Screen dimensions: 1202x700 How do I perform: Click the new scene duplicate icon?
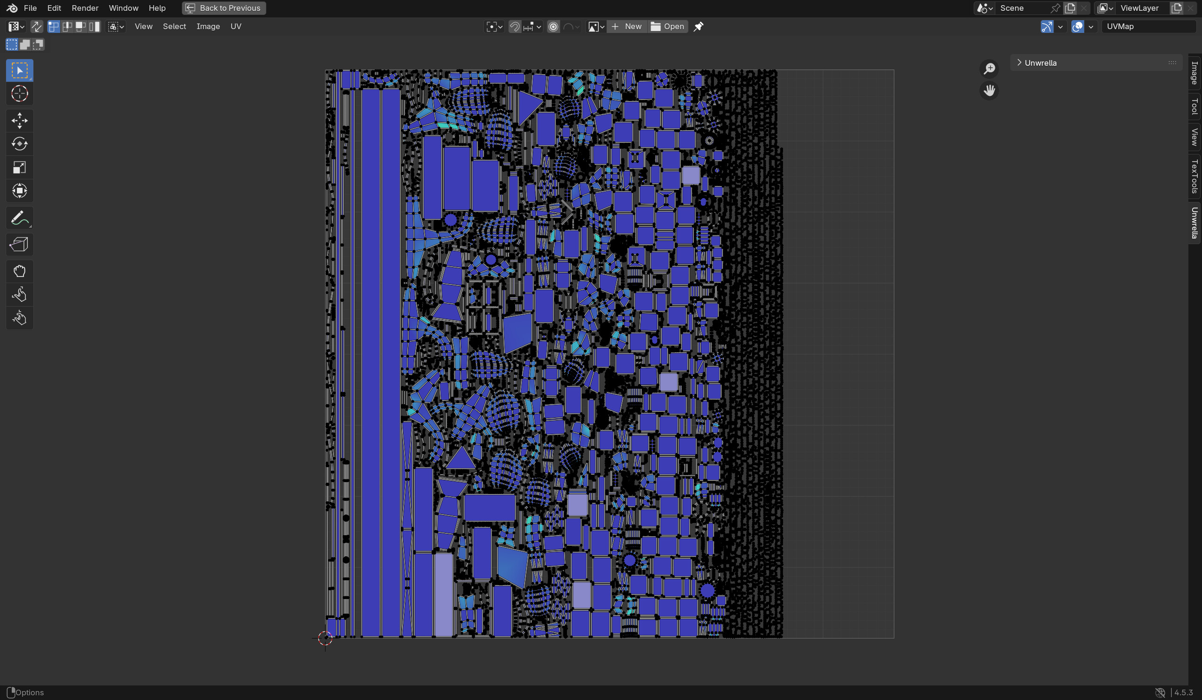tap(1070, 8)
